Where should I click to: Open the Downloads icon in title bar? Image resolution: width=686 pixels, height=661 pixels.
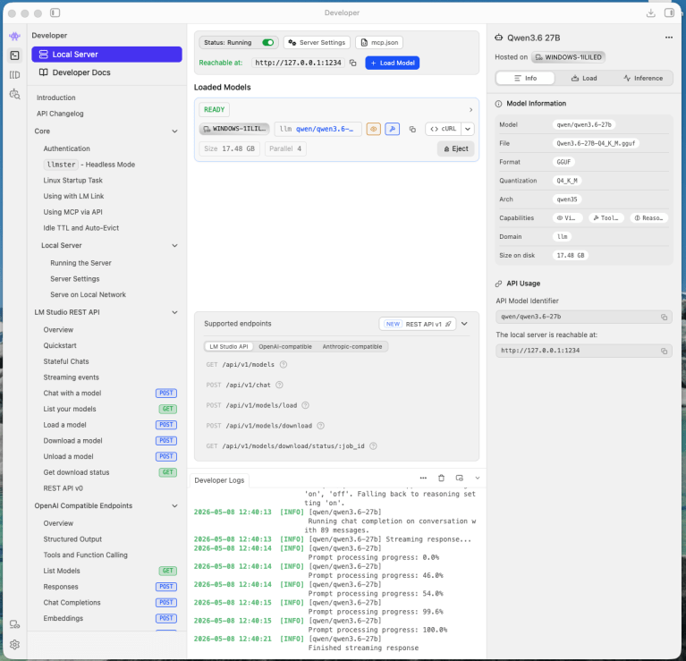click(x=650, y=13)
